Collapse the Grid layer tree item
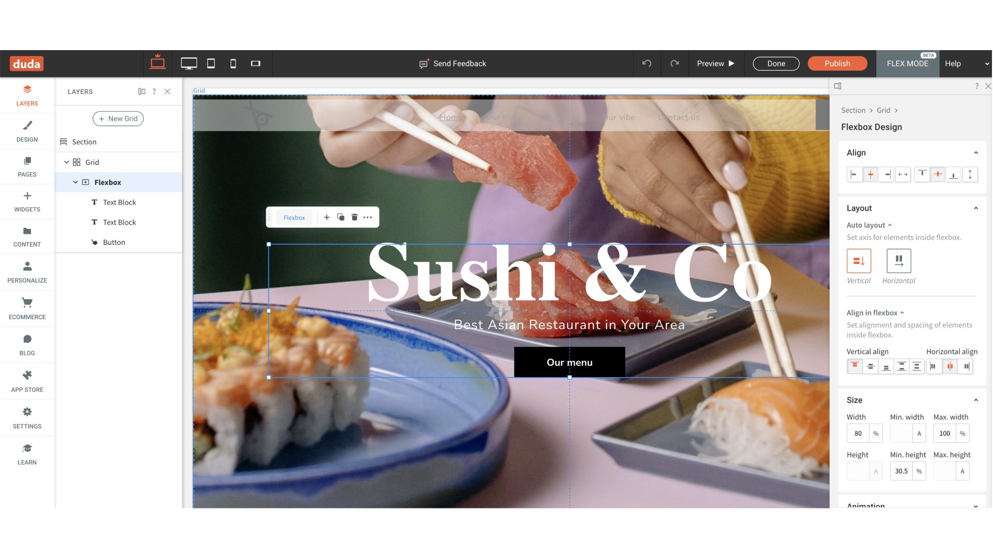This screenshot has width=993, height=558. point(66,162)
